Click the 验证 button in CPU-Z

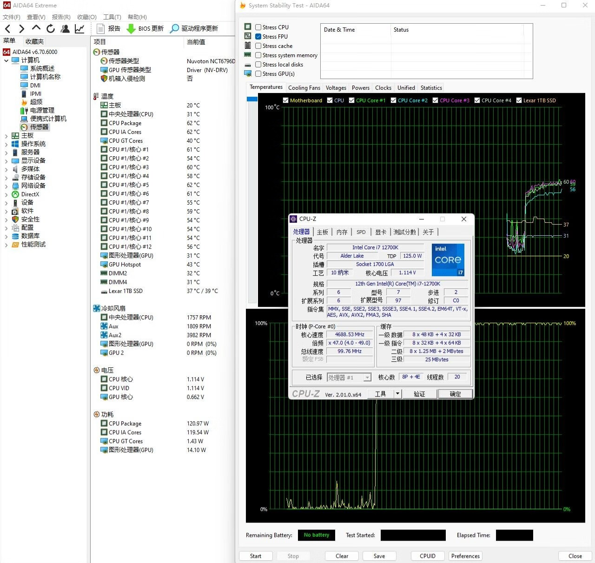click(x=420, y=394)
